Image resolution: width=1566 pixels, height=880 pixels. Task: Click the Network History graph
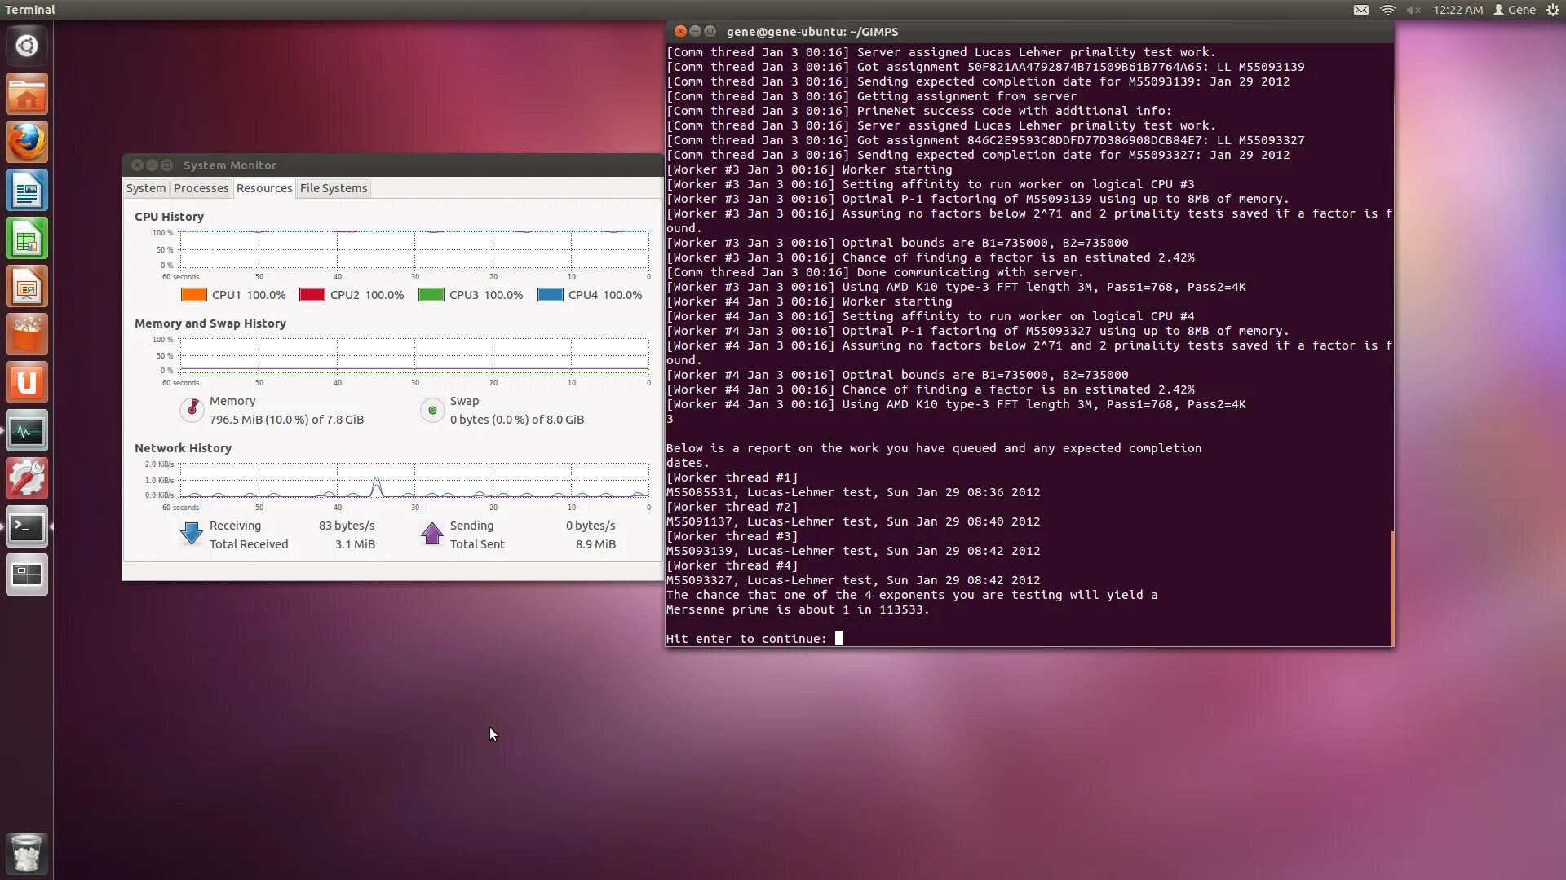tap(414, 481)
